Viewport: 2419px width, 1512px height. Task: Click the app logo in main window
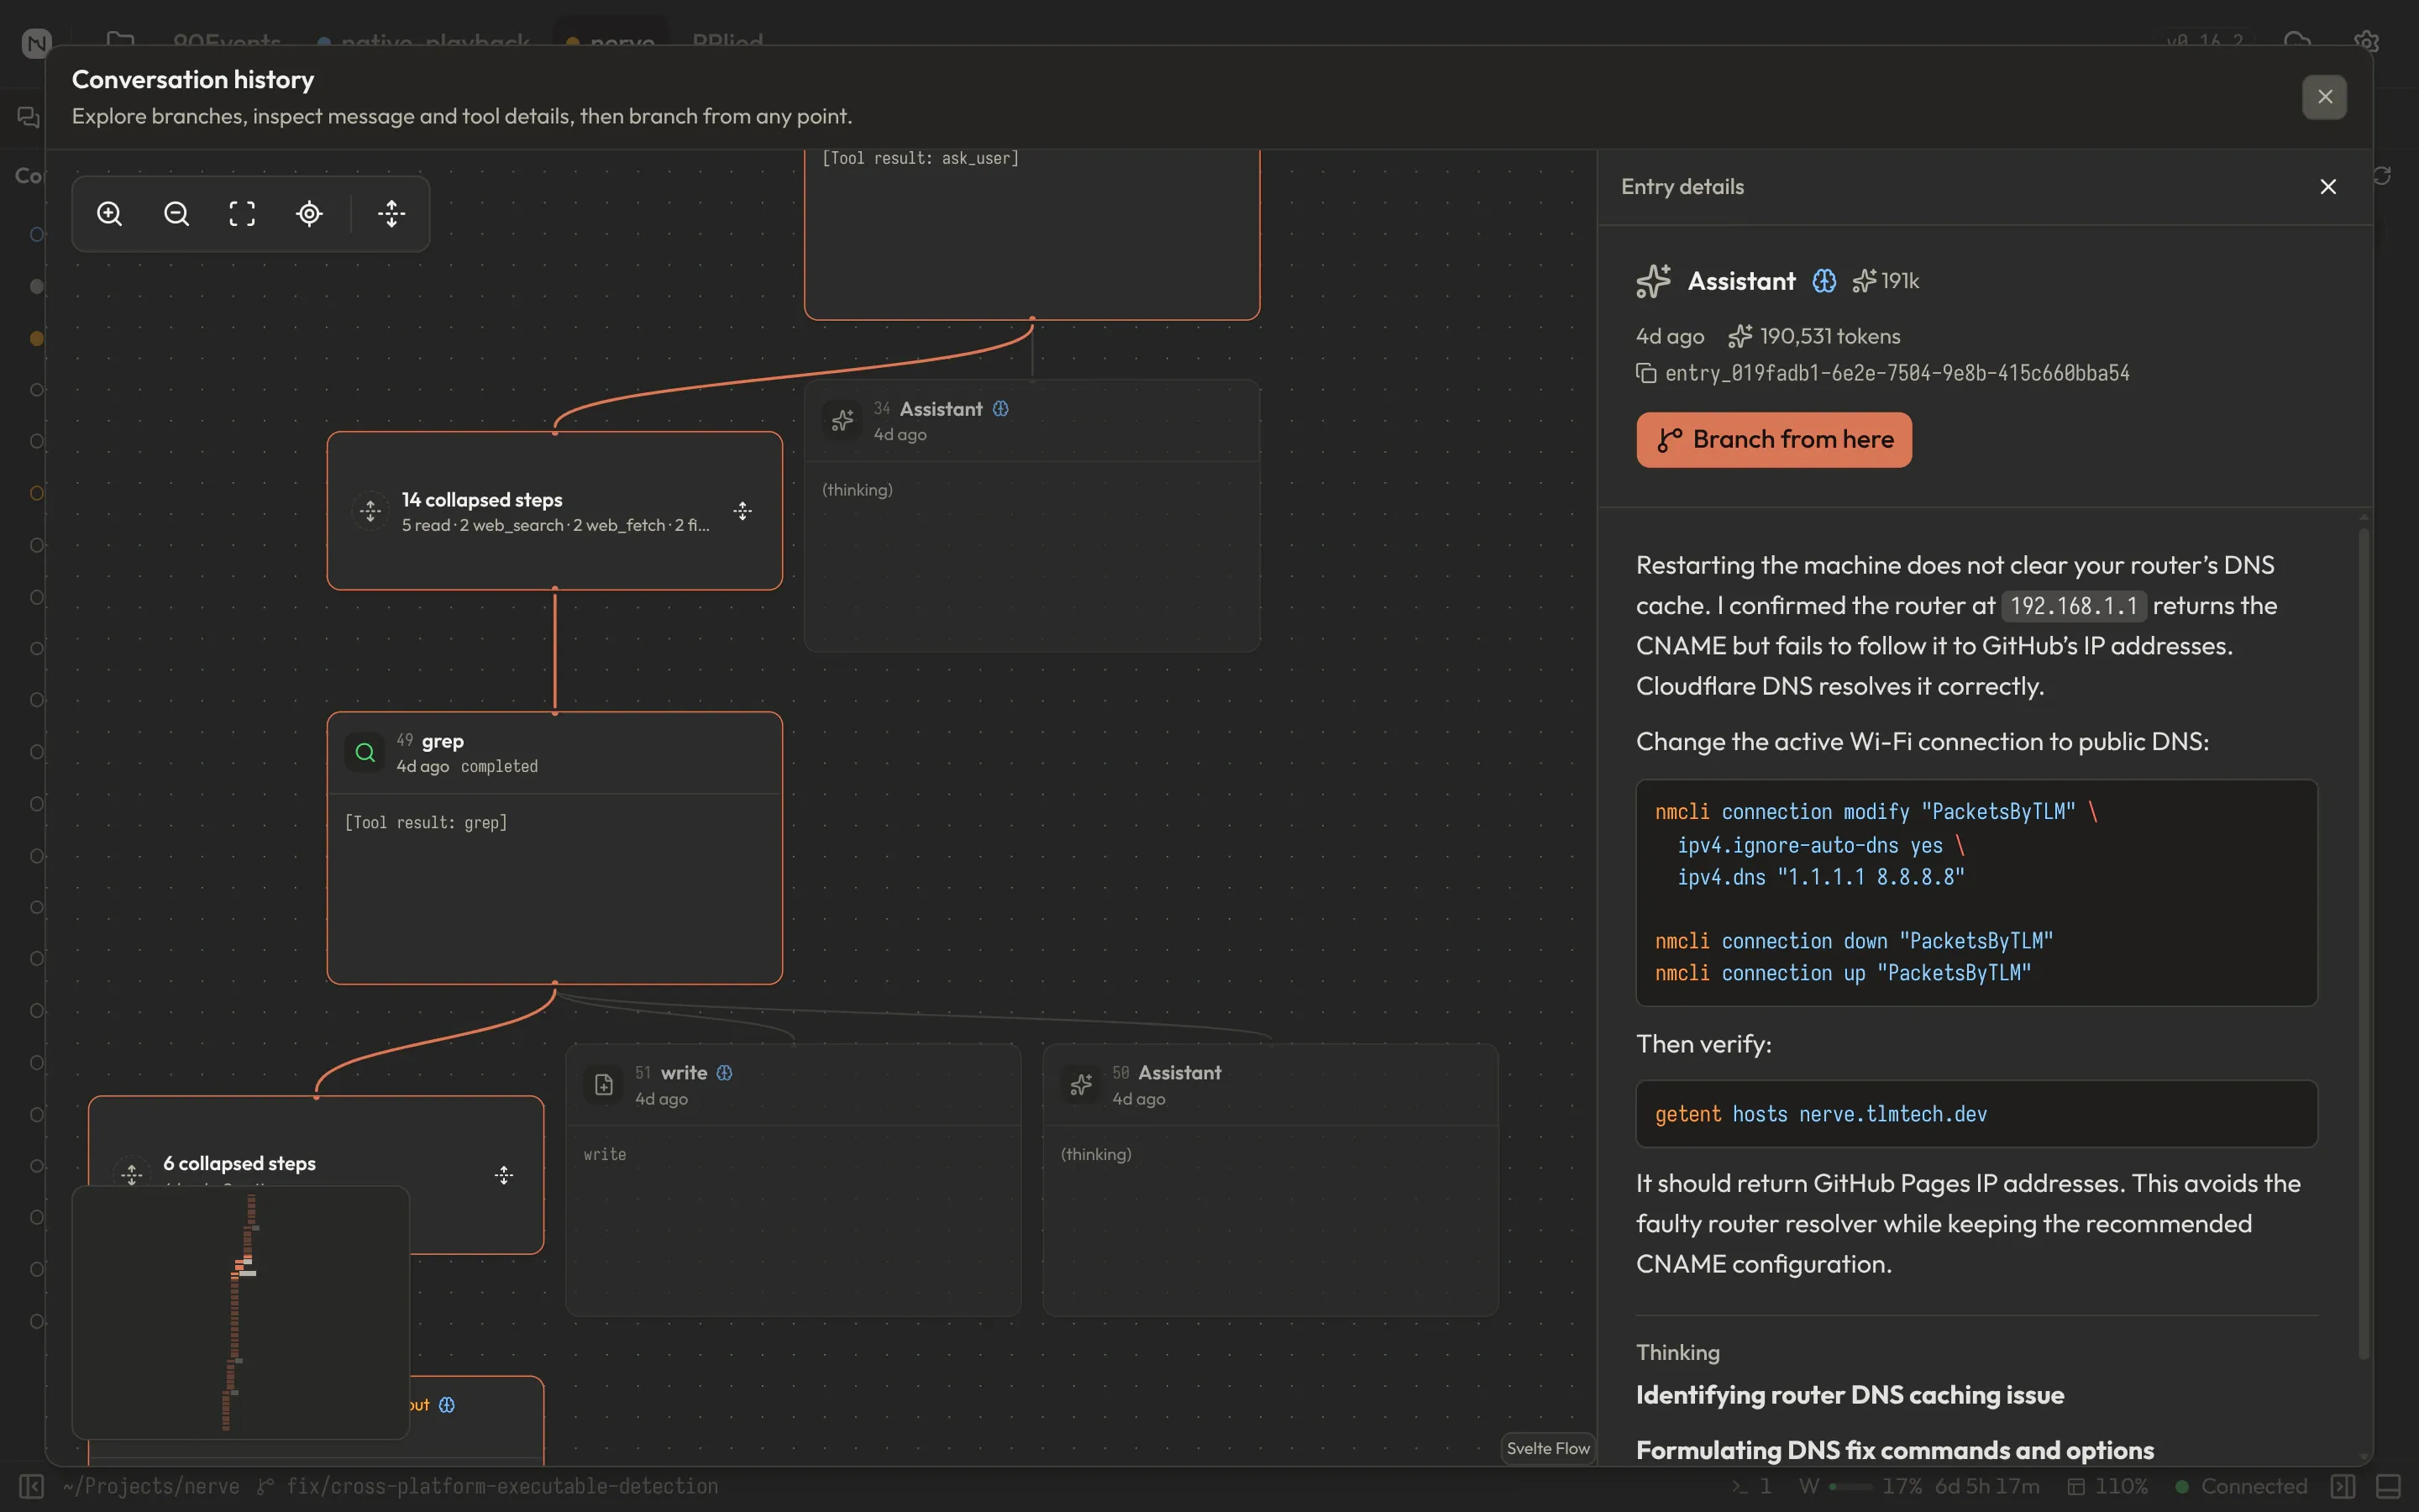point(37,43)
